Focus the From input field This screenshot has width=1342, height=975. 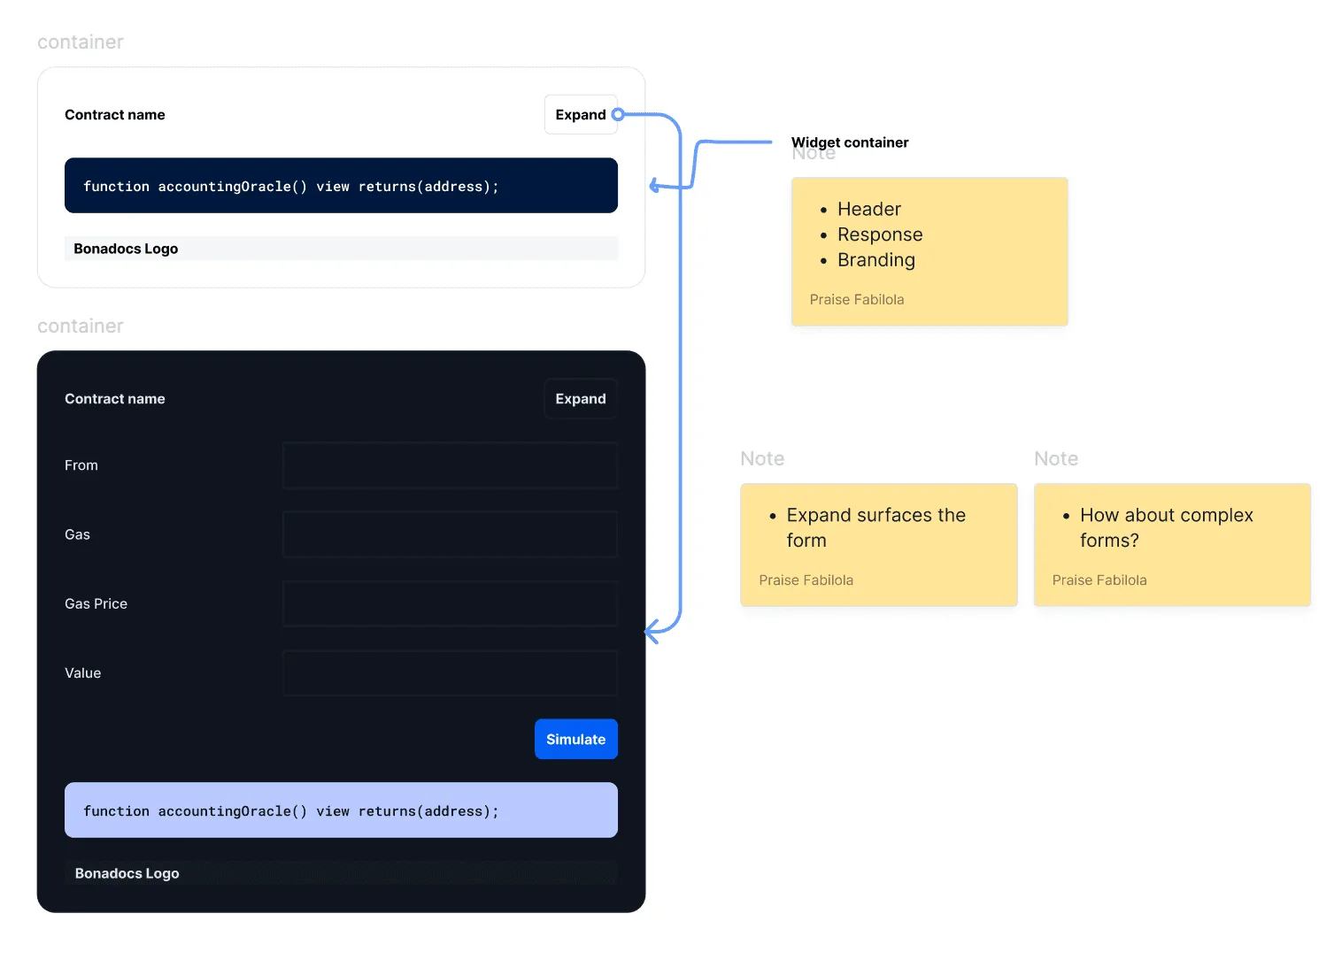tap(450, 465)
